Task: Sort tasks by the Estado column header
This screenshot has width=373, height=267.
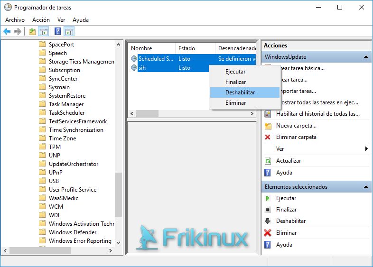Action: coord(195,48)
